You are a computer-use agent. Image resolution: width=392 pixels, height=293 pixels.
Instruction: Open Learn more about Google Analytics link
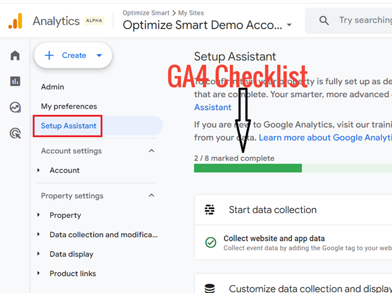coord(325,138)
